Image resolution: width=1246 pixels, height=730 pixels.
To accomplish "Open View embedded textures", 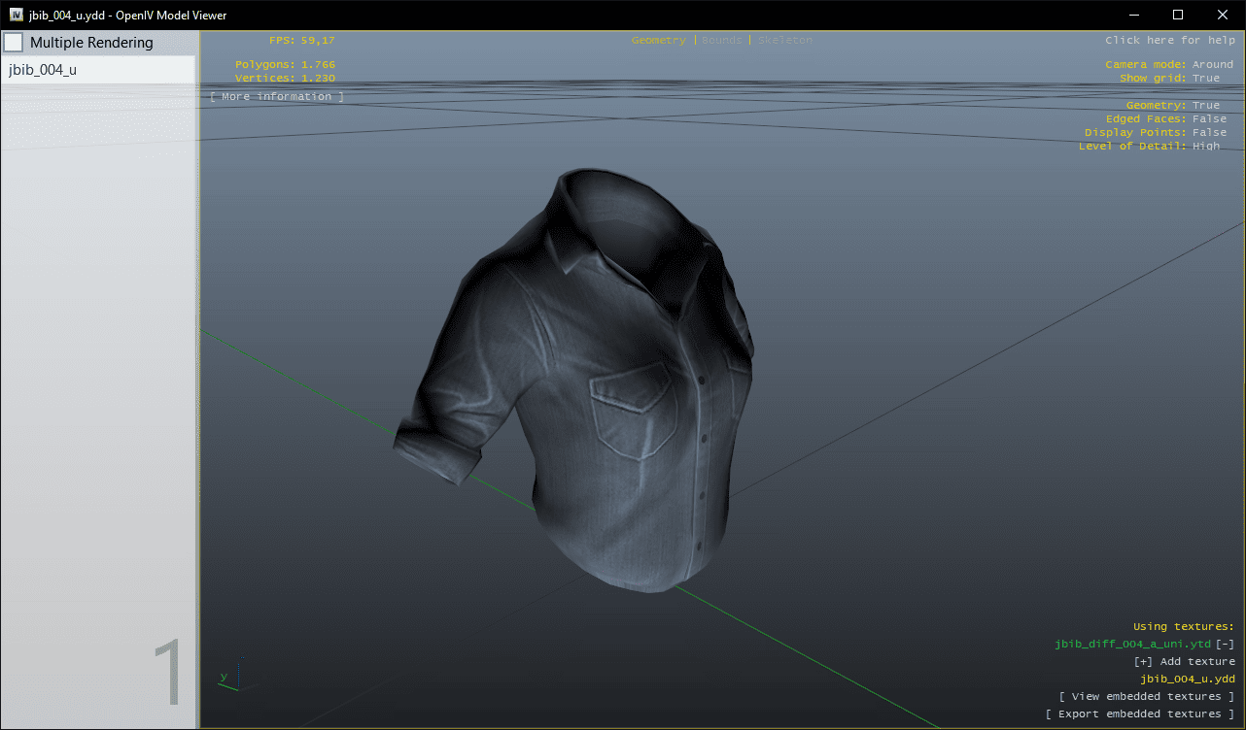I will click(1146, 697).
